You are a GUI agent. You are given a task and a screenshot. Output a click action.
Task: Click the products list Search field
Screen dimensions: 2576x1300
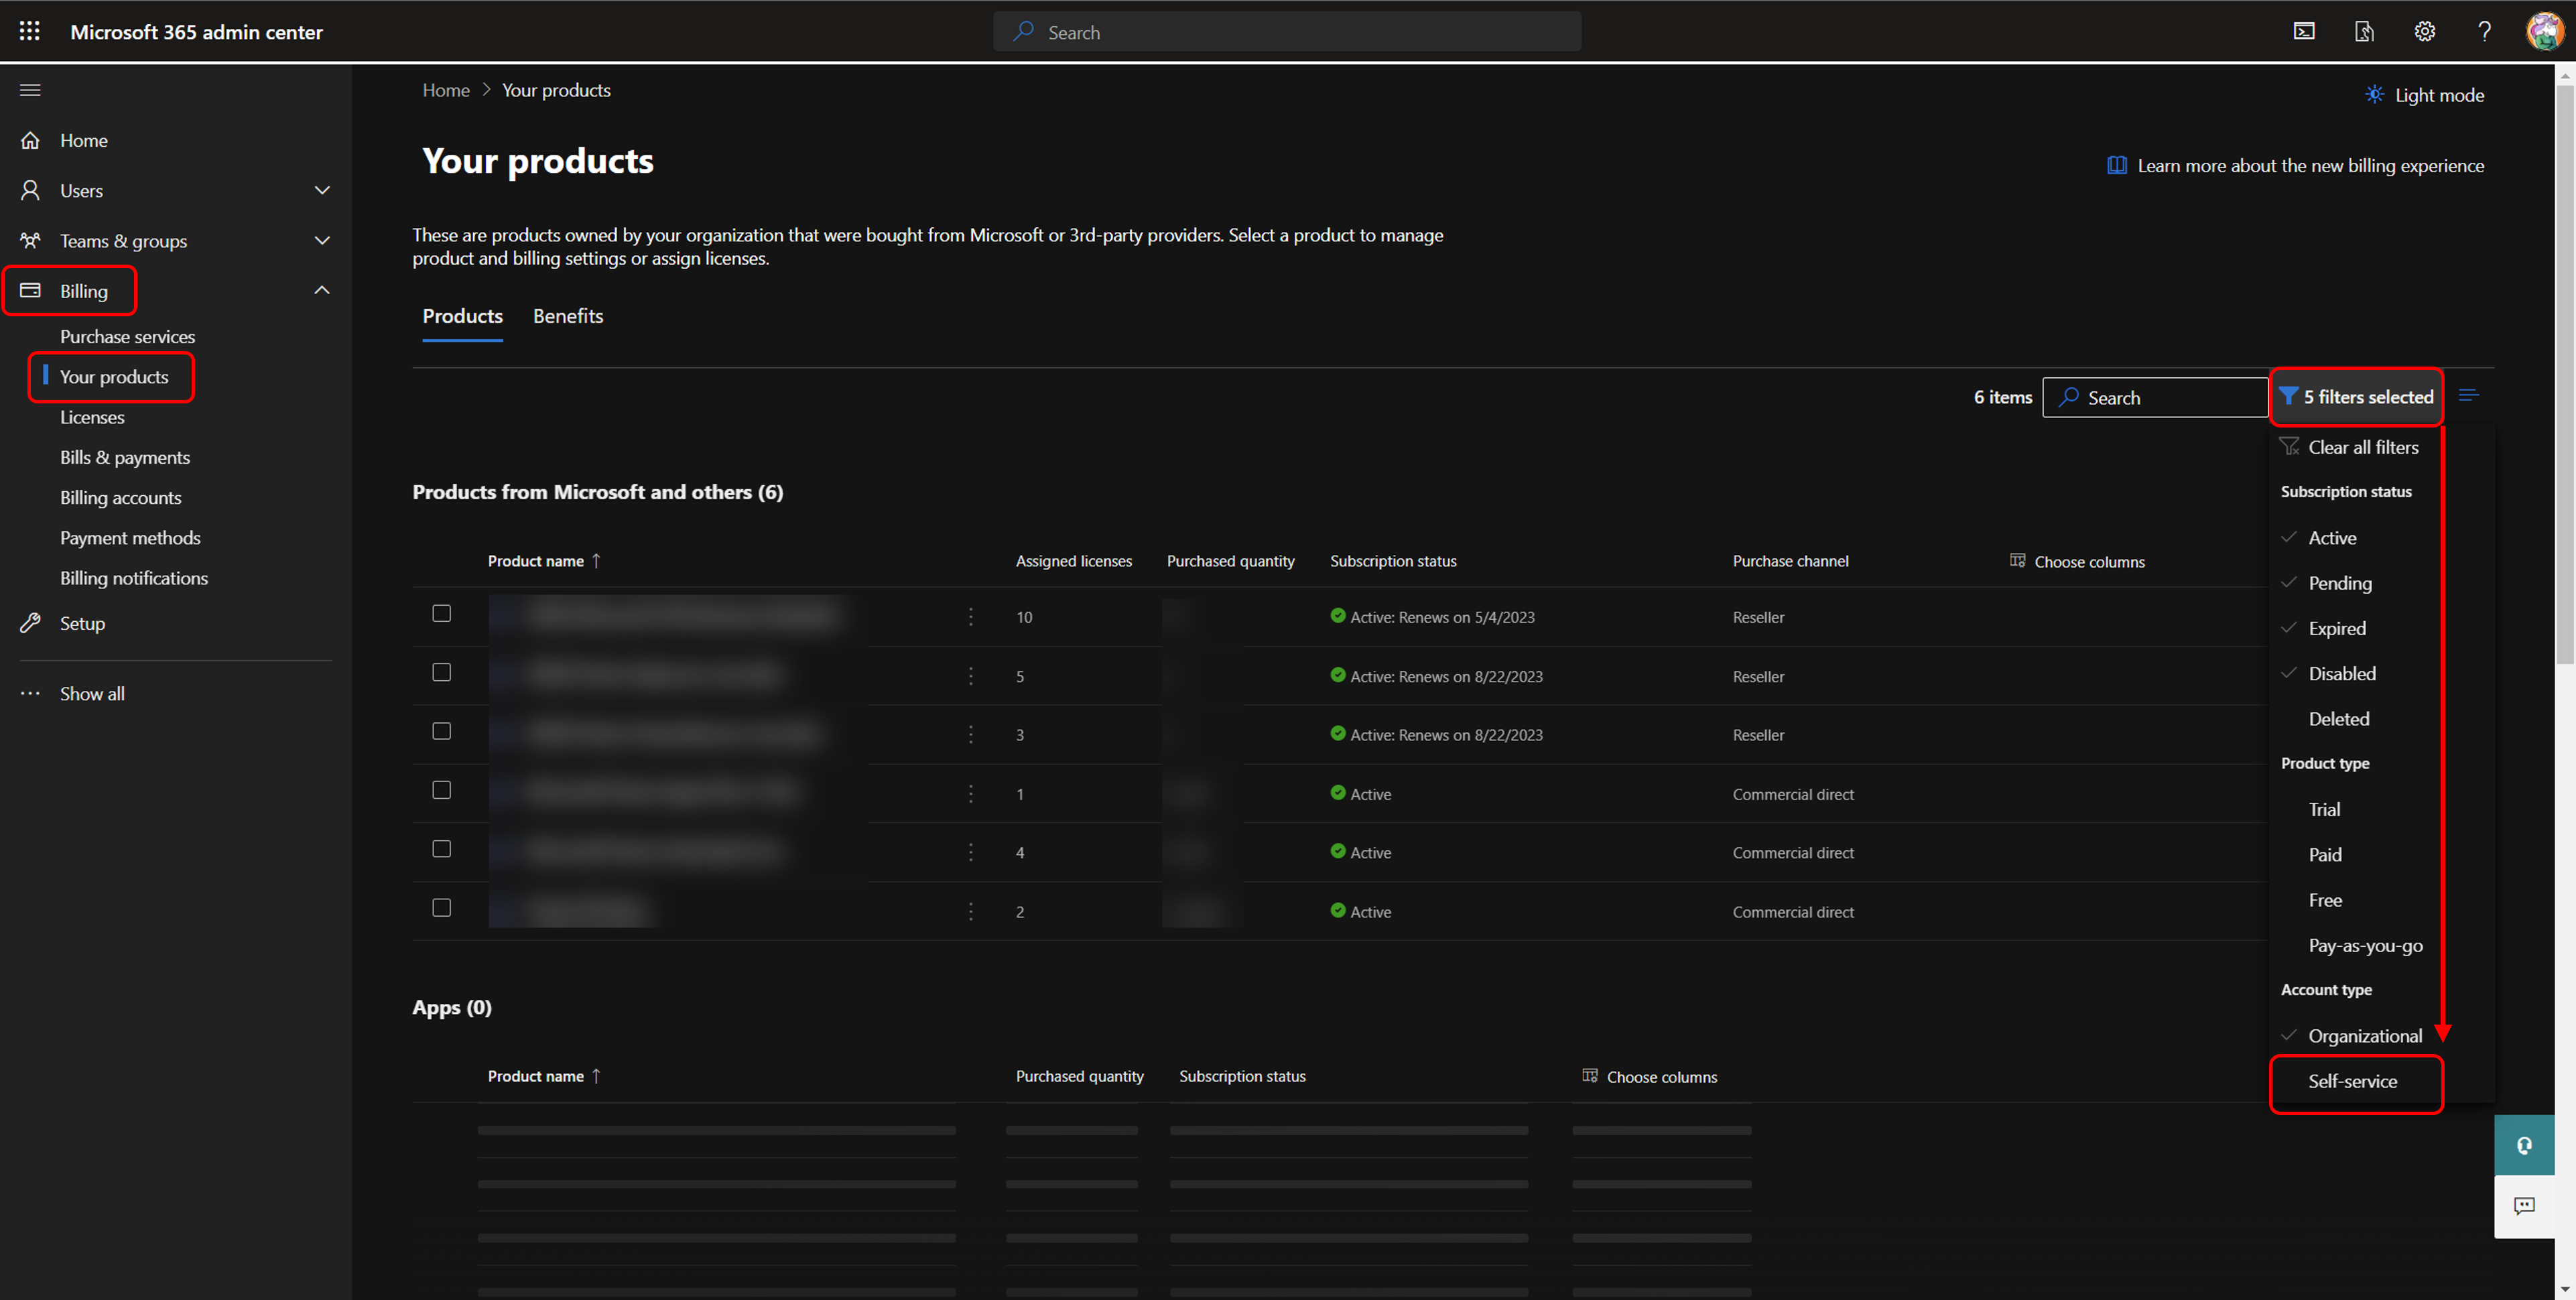click(x=2155, y=397)
